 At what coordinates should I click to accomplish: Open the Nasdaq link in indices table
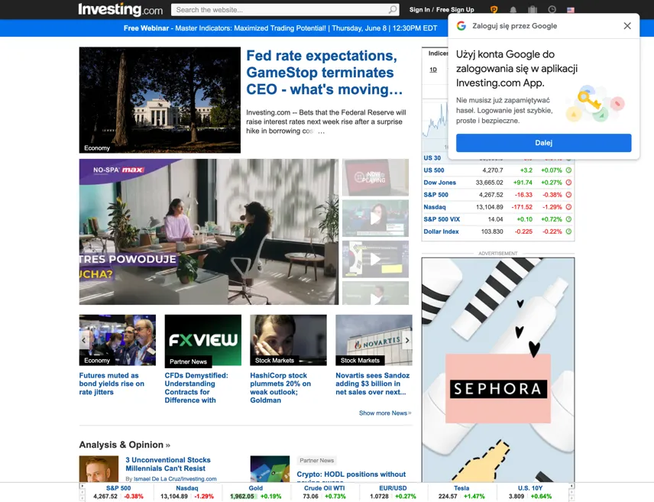coord(435,207)
